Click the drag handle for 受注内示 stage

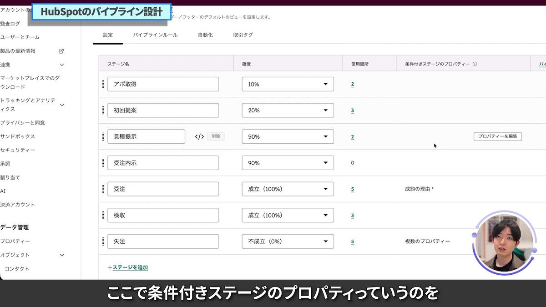coord(103,163)
